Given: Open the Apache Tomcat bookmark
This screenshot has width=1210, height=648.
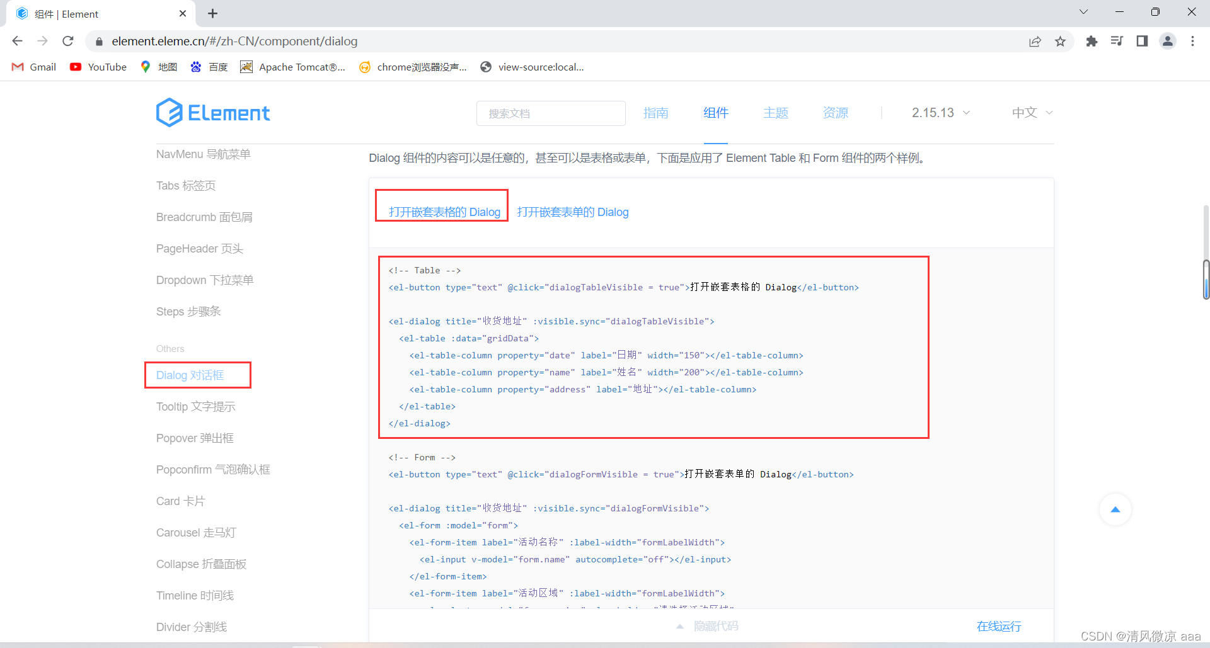Looking at the screenshot, I should [x=293, y=67].
